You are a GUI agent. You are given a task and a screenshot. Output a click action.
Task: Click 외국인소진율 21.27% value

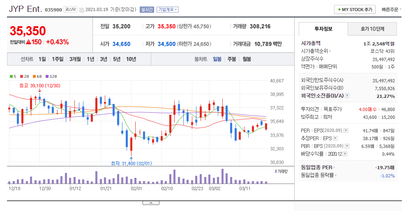pyautogui.click(x=385, y=96)
